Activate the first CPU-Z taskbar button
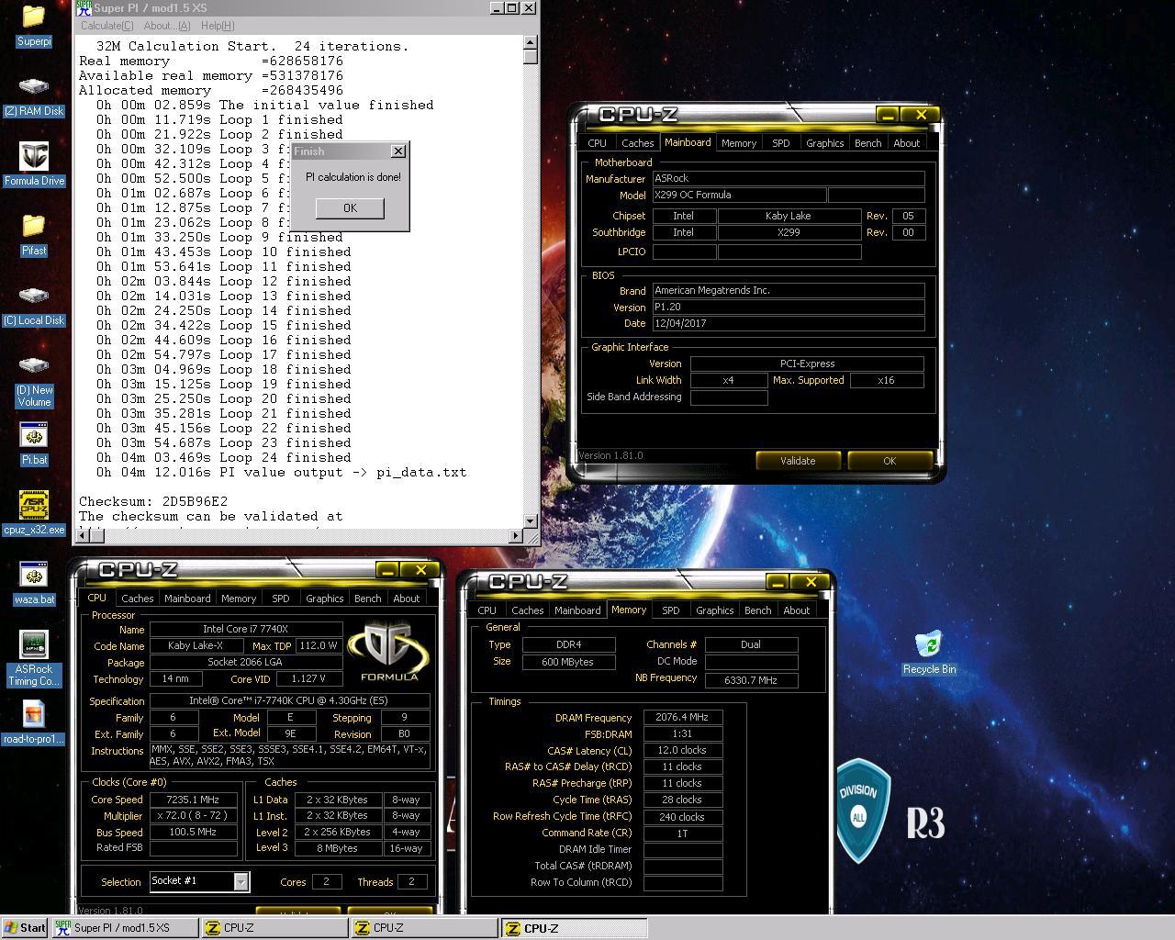 [274, 928]
